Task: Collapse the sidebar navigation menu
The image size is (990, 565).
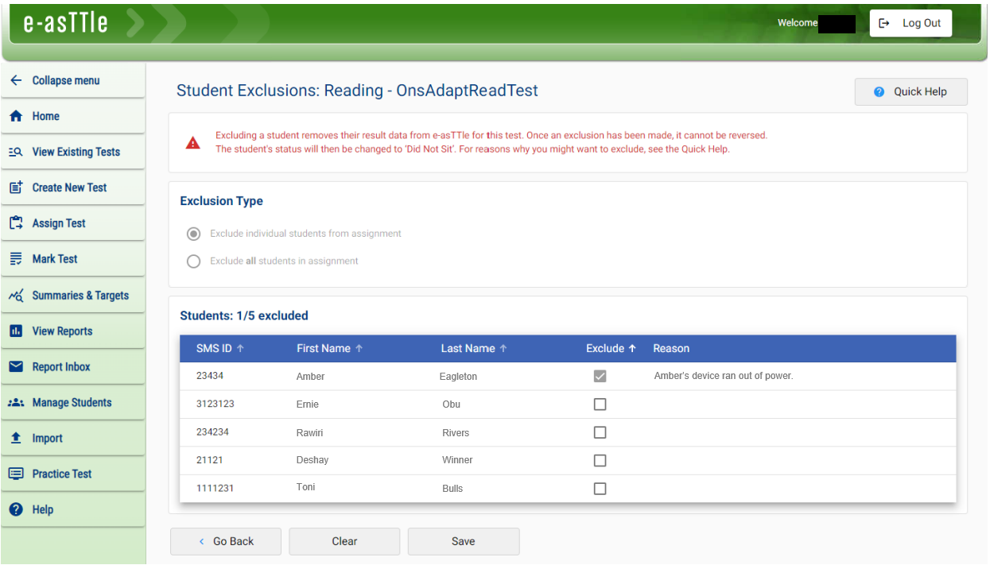Action: 16,80
